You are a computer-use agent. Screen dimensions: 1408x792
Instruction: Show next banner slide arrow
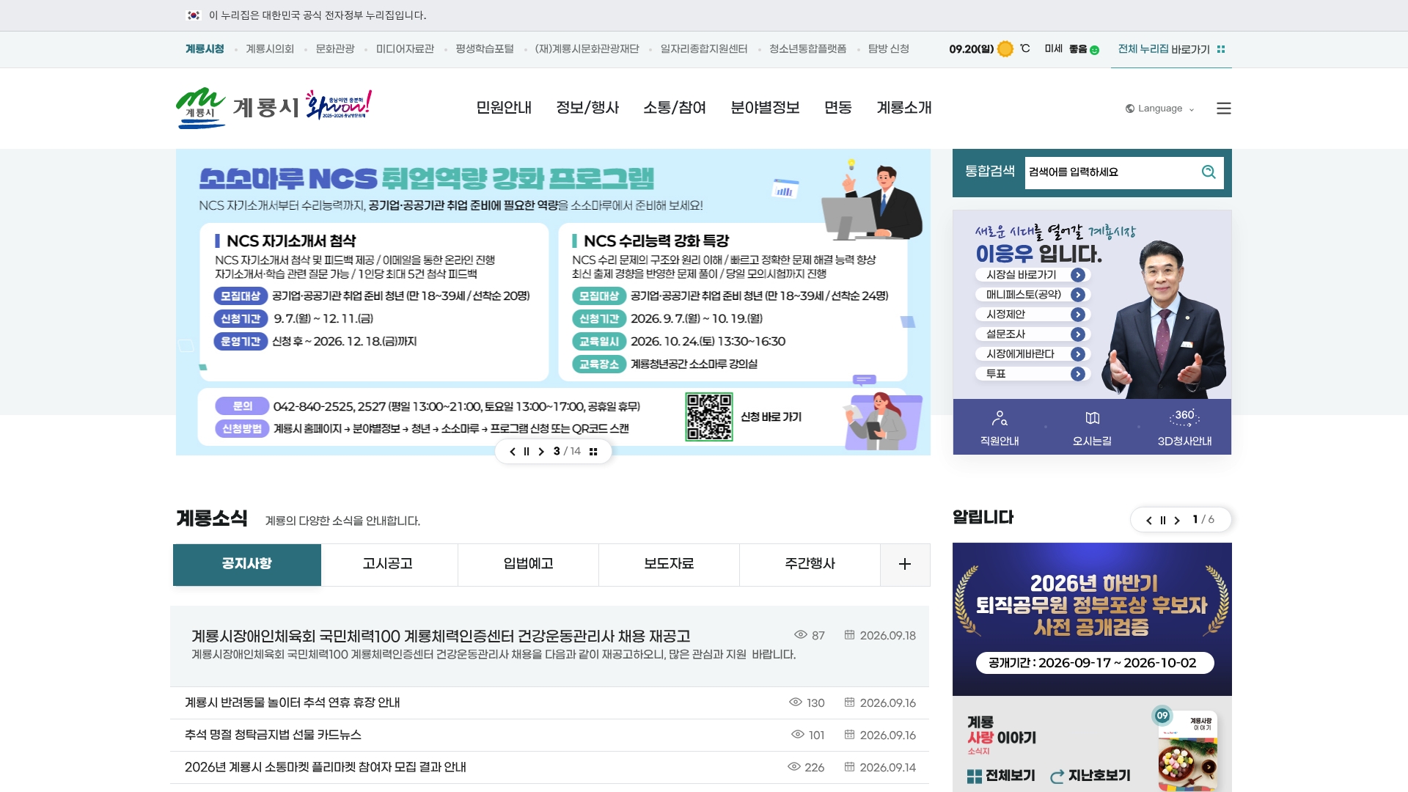[x=541, y=452]
